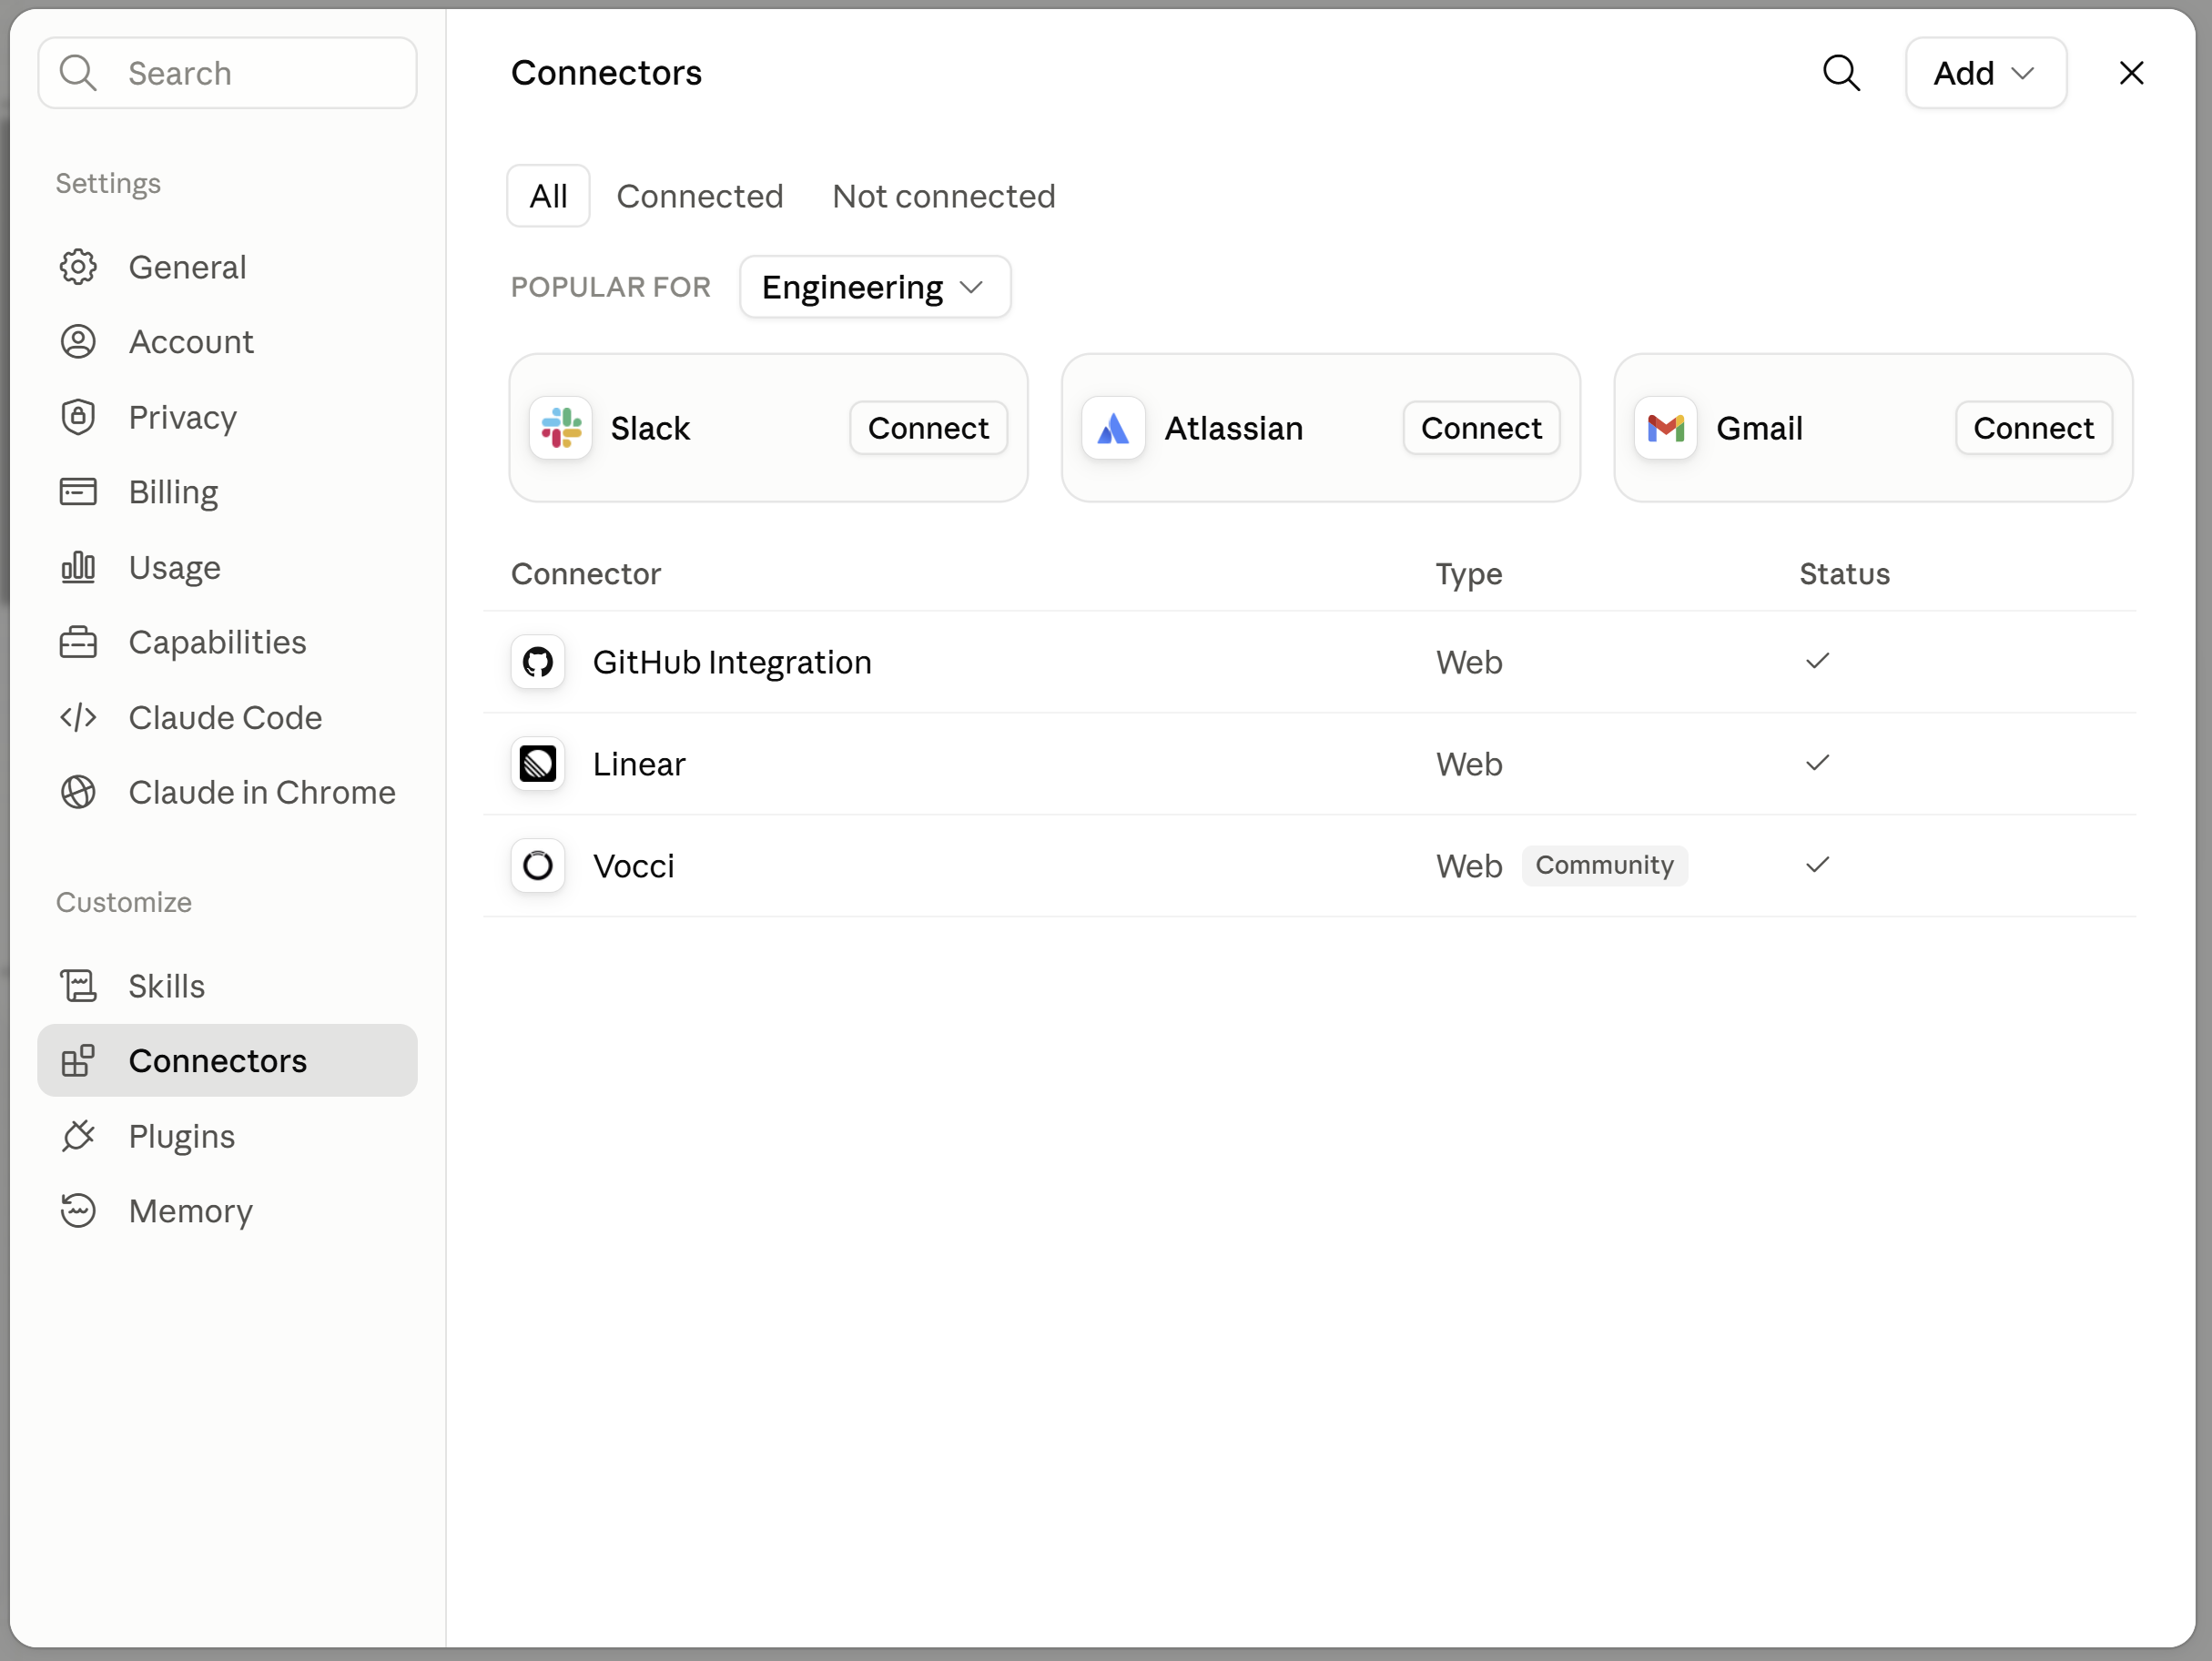Connect the Atlassian connector
The image size is (2212, 1661).
[x=1481, y=428]
